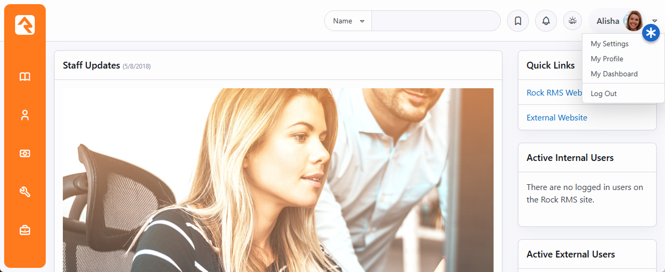The image size is (665, 272).
Task: Open notifications bell icon
Action: click(x=546, y=21)
